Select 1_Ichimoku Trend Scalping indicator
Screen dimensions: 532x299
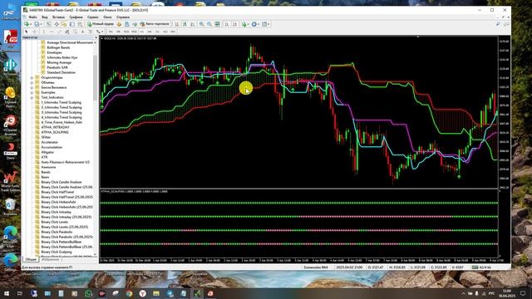click(61, 102)
